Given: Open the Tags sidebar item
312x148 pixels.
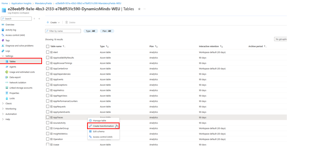Looking at the screenshot, I should [8, 40].
